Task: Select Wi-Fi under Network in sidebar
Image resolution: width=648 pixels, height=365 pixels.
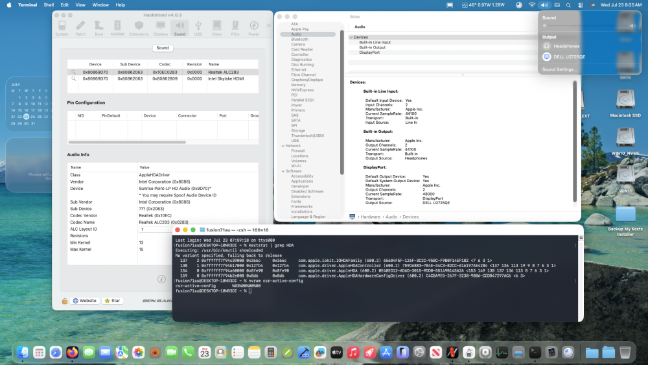Action: click(x=296, y=166)
